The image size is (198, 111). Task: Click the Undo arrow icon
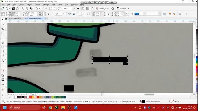[37, 9]
